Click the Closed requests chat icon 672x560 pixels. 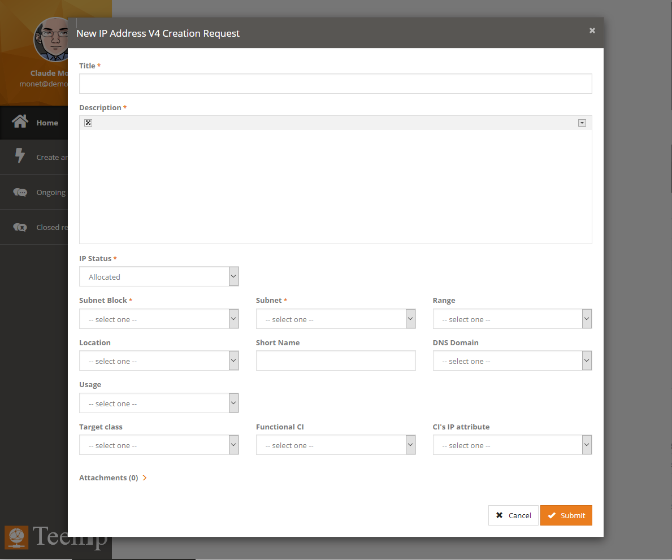20,227
